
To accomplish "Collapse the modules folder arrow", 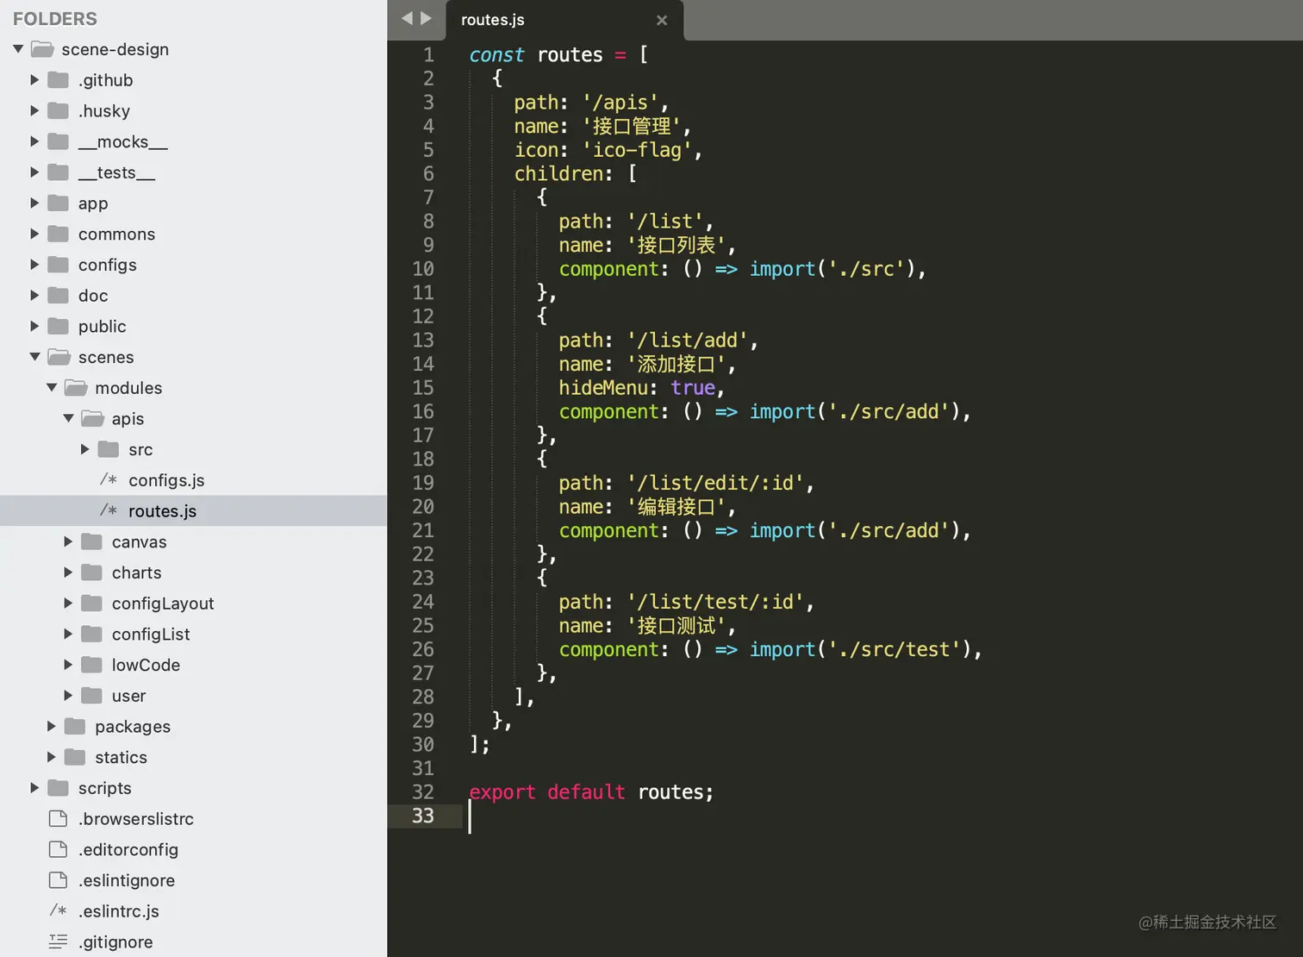I will point(52,388).
